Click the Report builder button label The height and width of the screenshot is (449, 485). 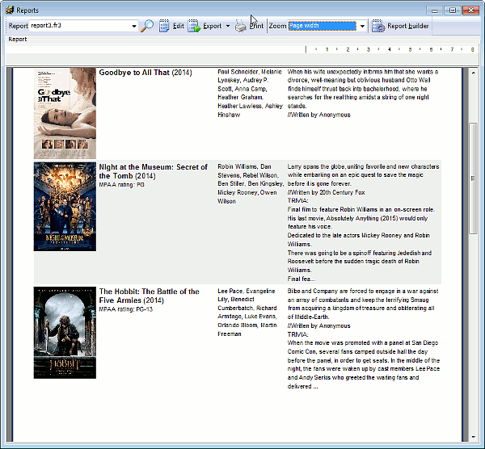pos(408,26)
